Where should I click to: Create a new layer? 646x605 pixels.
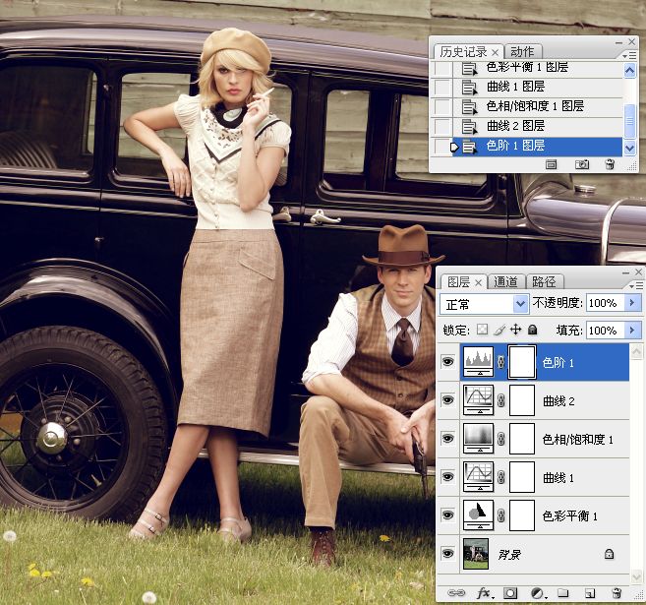click(590, 593)
